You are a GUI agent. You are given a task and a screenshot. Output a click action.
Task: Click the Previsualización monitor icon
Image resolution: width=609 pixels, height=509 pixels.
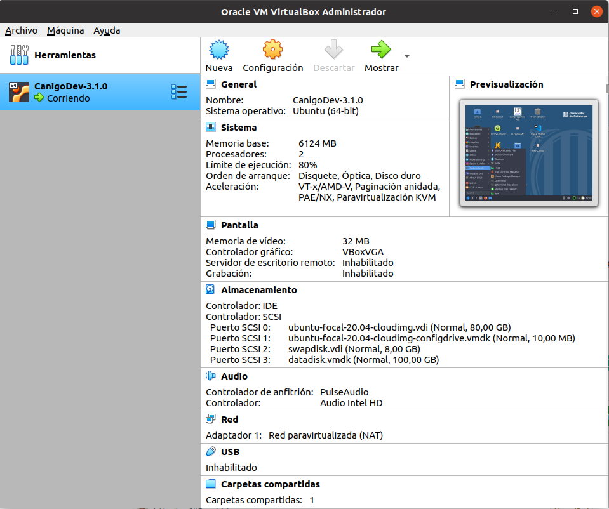tap(460, 84)
